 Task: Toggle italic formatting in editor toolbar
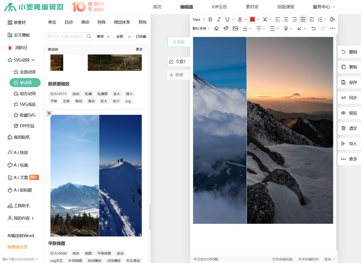pyautogui.click(x=219, y=19)
